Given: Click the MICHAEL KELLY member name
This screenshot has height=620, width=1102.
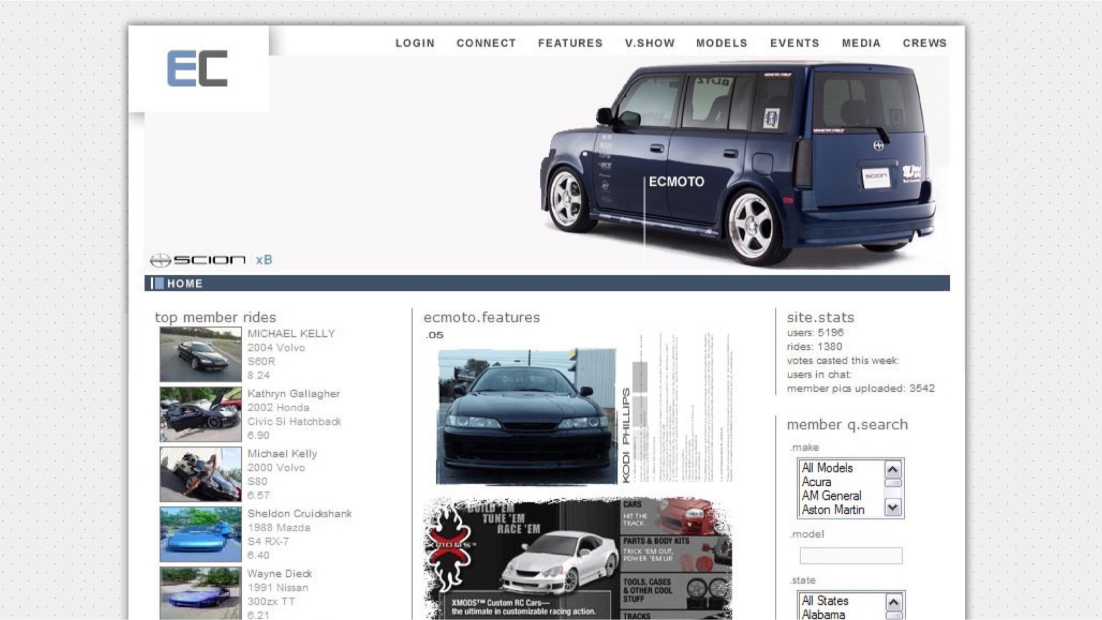Looking at the screenshot, I should tap(291, 334).
